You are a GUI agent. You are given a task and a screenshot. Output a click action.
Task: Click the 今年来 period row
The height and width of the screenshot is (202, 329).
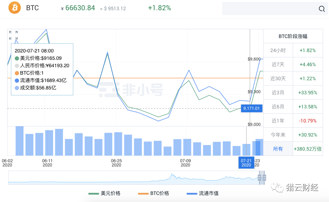(293, 135)
